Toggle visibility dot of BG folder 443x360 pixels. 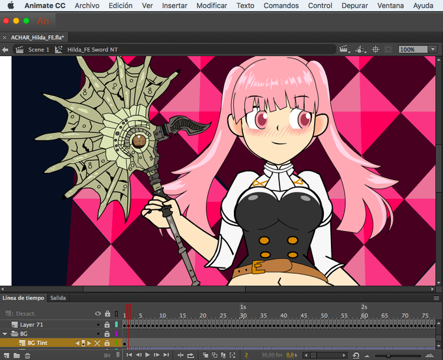(98, 334)
